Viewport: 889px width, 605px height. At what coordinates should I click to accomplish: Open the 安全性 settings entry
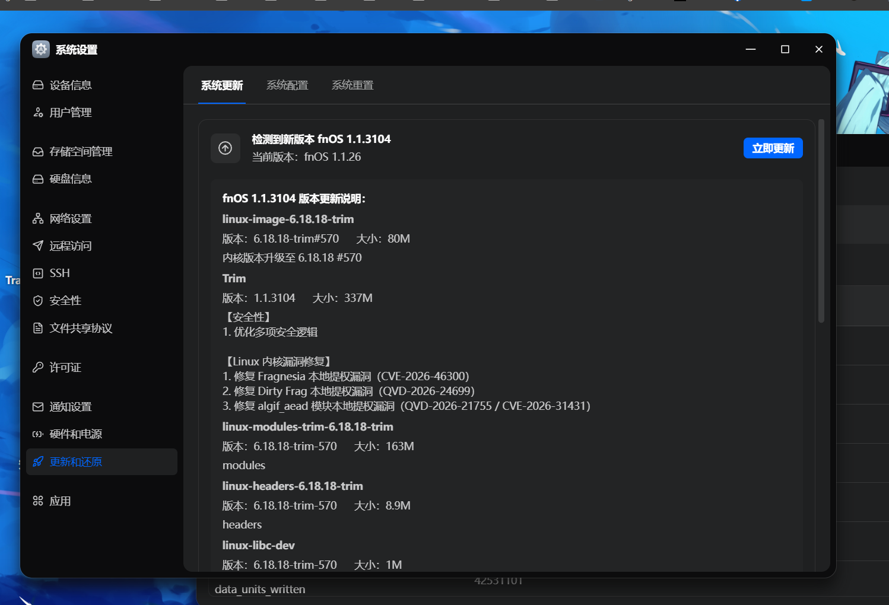pos(102,301)
